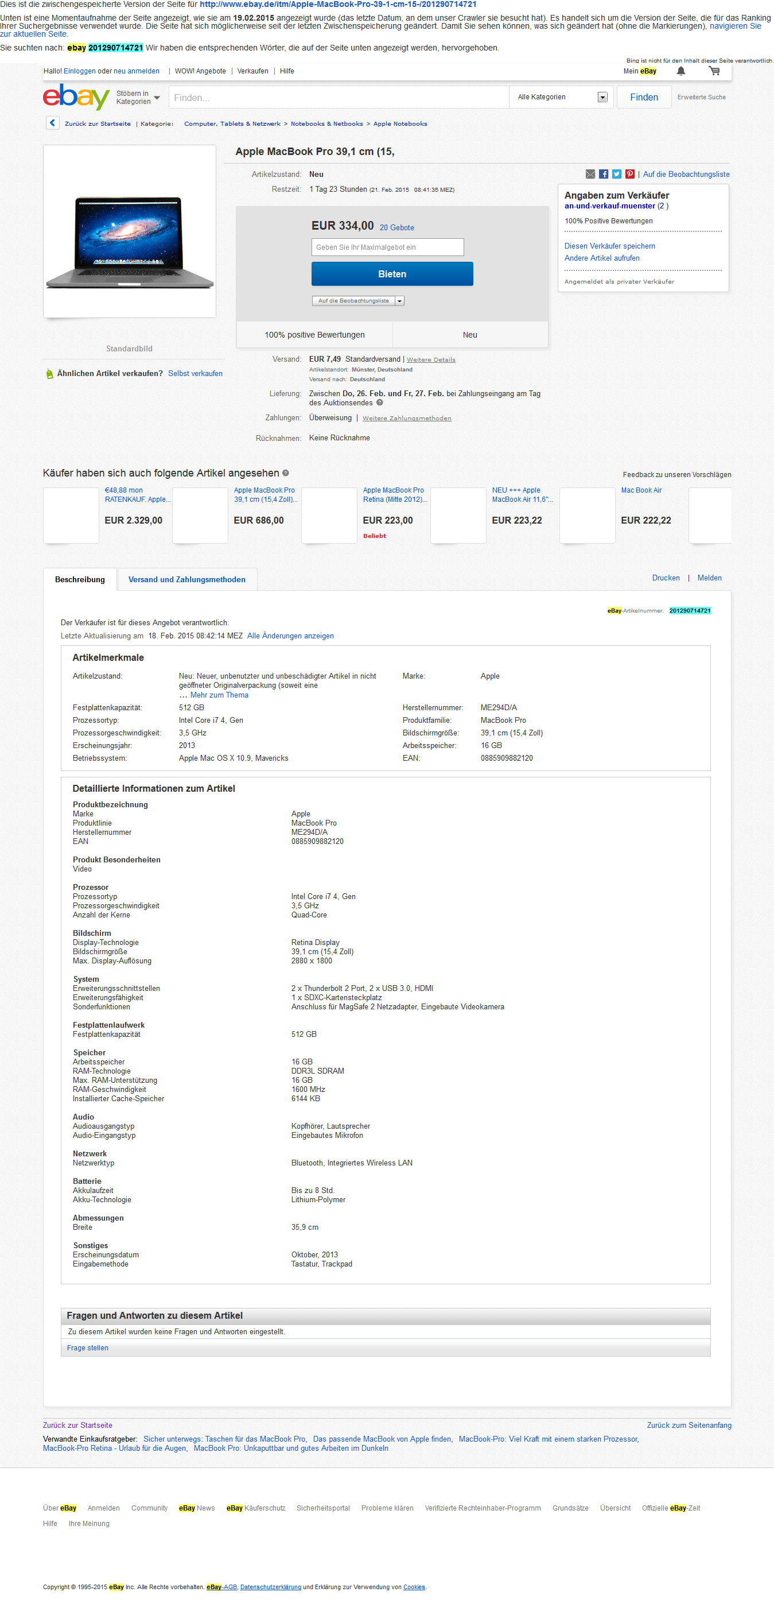Click the green sell tag icon
774x1615 pixels.
tap(49, 374)
